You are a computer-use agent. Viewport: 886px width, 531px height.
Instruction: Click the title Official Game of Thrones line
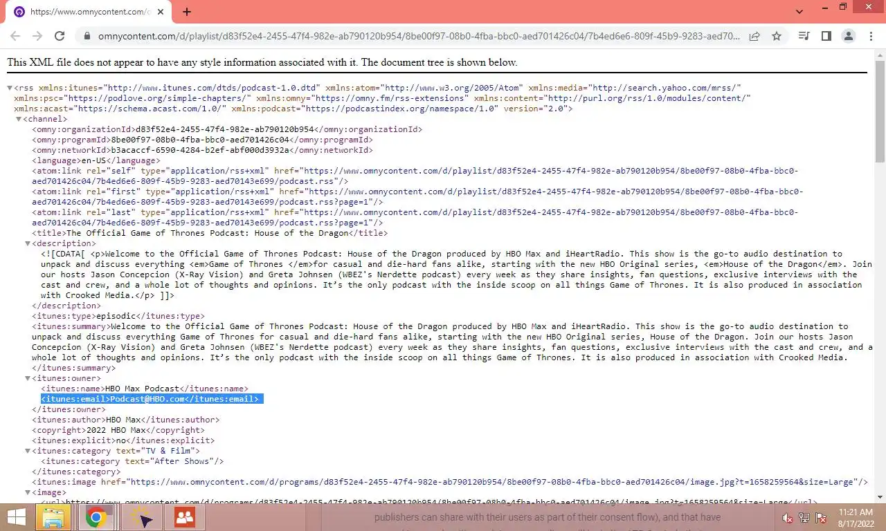click(x=210, y=233)
